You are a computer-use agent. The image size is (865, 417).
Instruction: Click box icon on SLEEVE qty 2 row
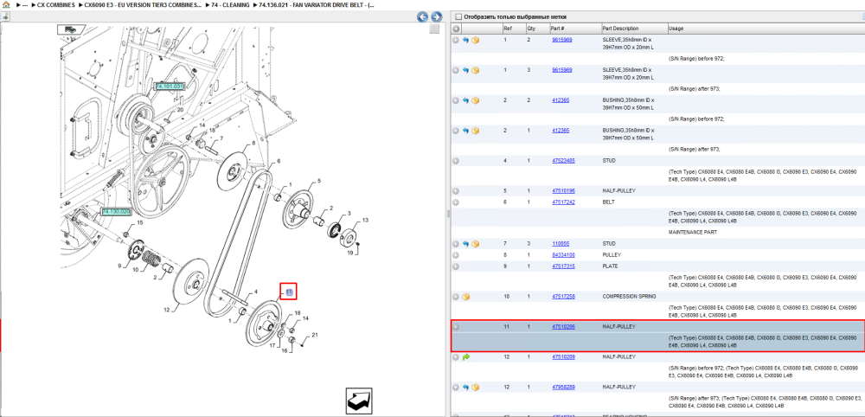click(475, 41)
